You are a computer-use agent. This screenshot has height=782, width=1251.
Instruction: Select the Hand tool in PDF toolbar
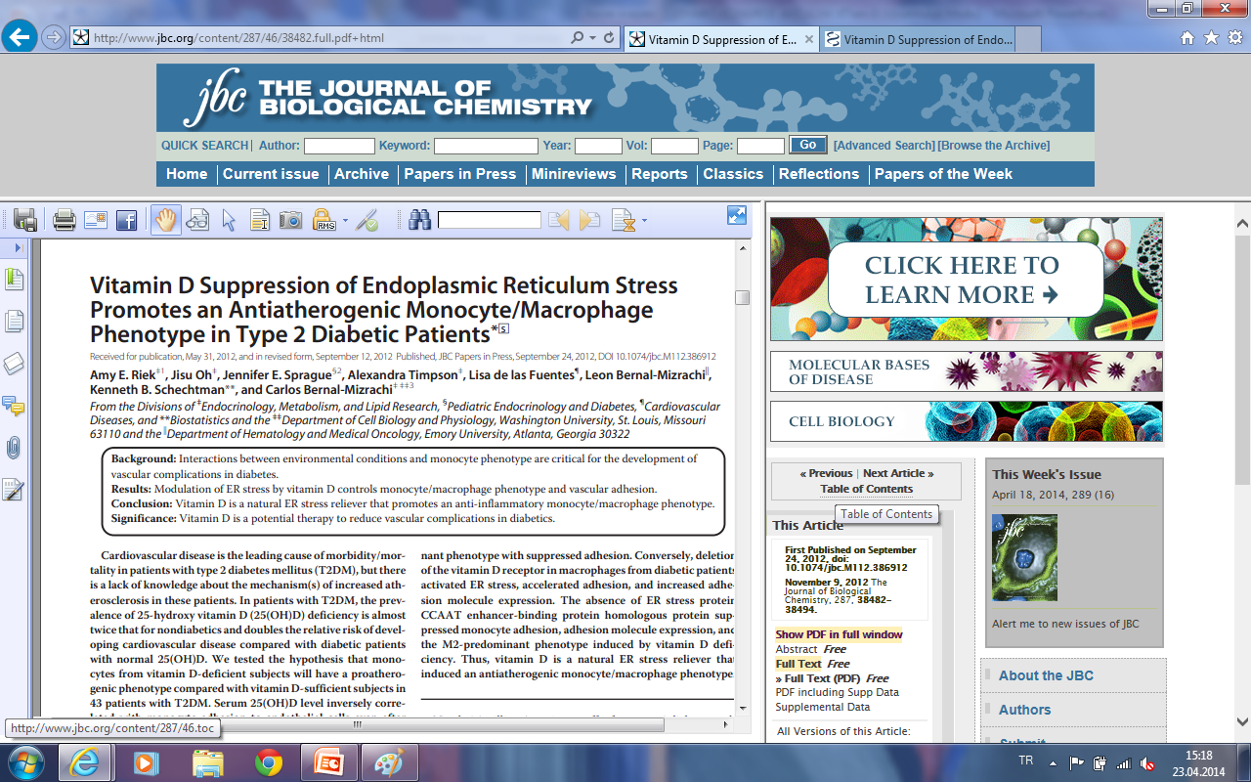pyautogui.click(x=165, y=220)
